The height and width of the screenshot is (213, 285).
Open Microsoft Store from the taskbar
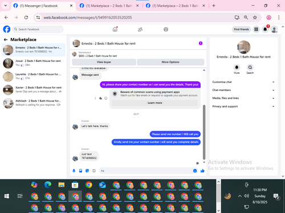pos(75,185)
